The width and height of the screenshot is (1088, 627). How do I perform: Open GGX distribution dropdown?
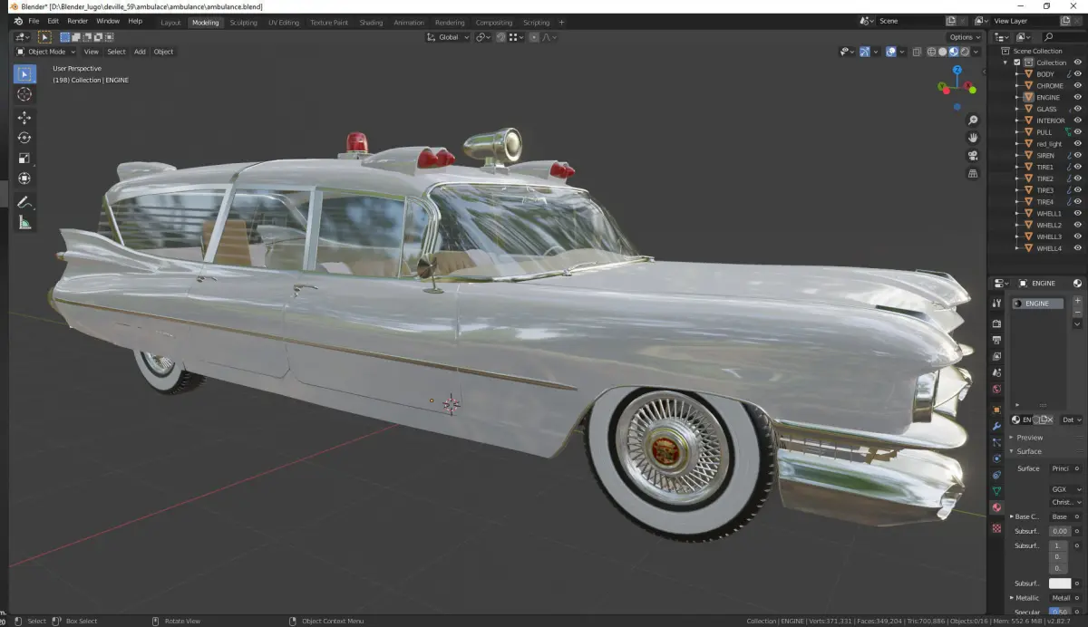1065,489
